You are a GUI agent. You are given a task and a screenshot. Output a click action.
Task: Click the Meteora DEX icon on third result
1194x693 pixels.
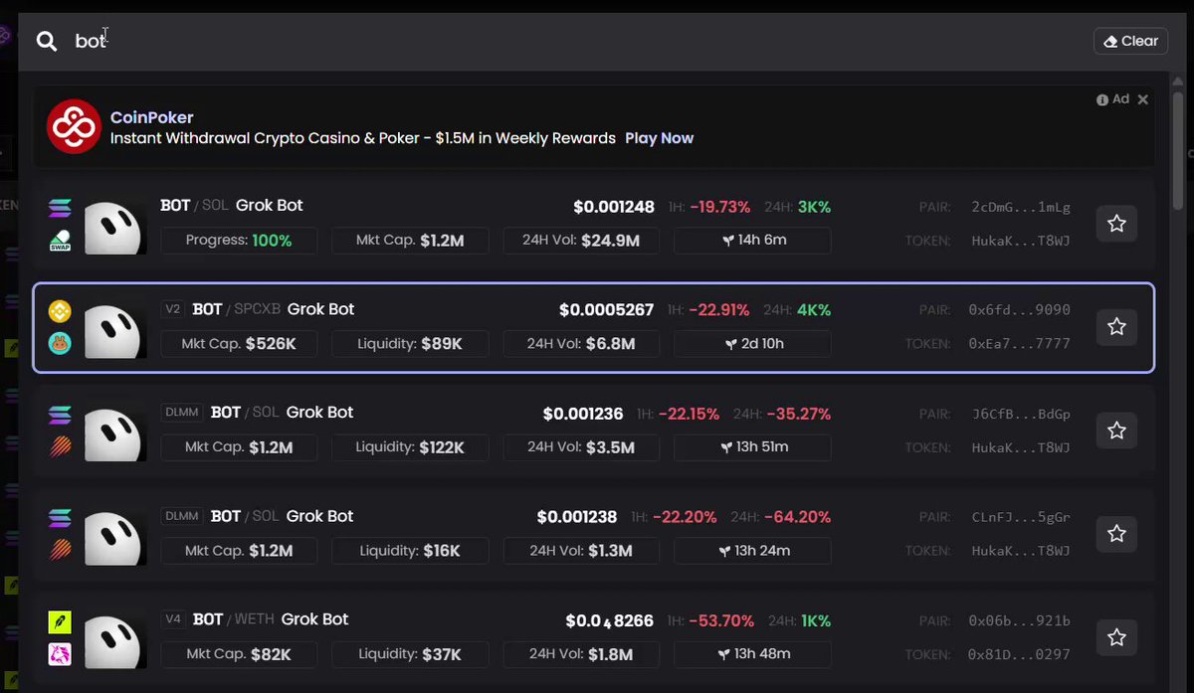point(60,446)
